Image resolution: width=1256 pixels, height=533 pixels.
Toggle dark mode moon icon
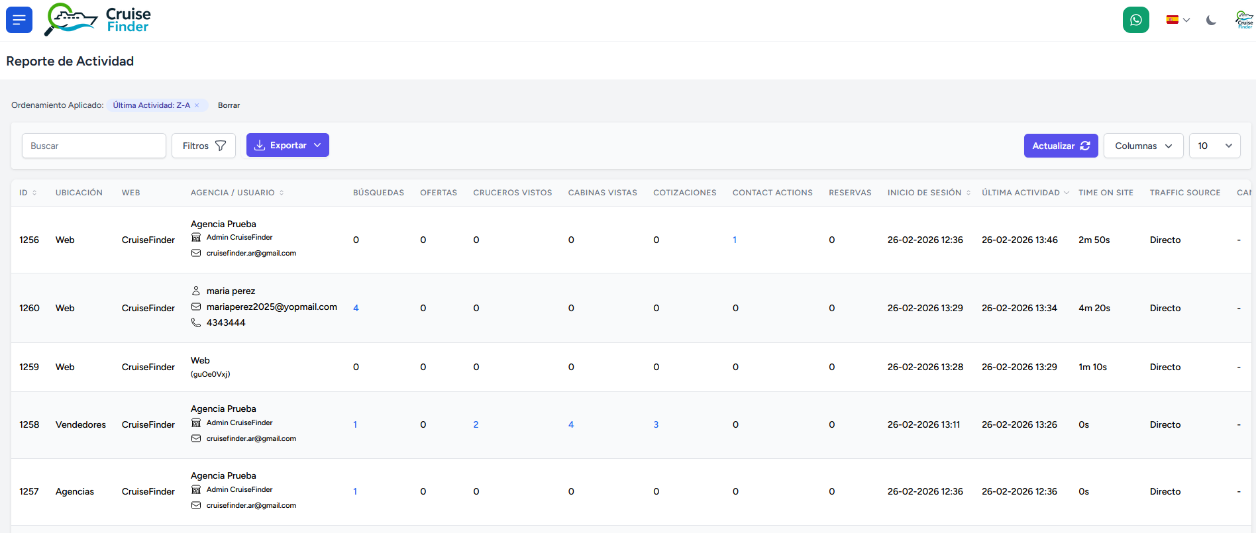tap(1211, 21)
